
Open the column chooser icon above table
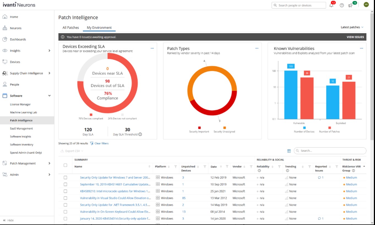[x=289, y=151]
